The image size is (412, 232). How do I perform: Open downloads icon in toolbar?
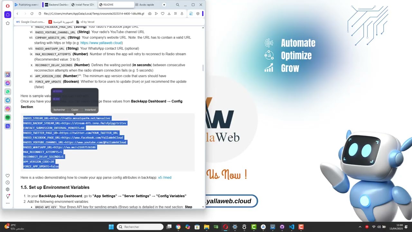169,14
